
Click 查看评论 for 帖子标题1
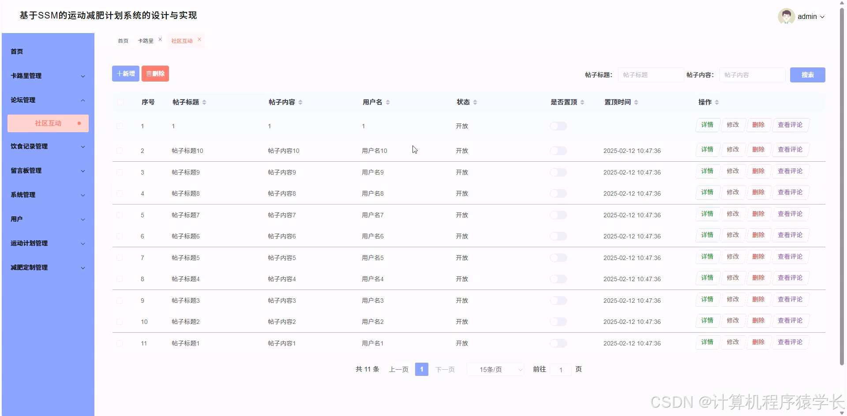790,342
